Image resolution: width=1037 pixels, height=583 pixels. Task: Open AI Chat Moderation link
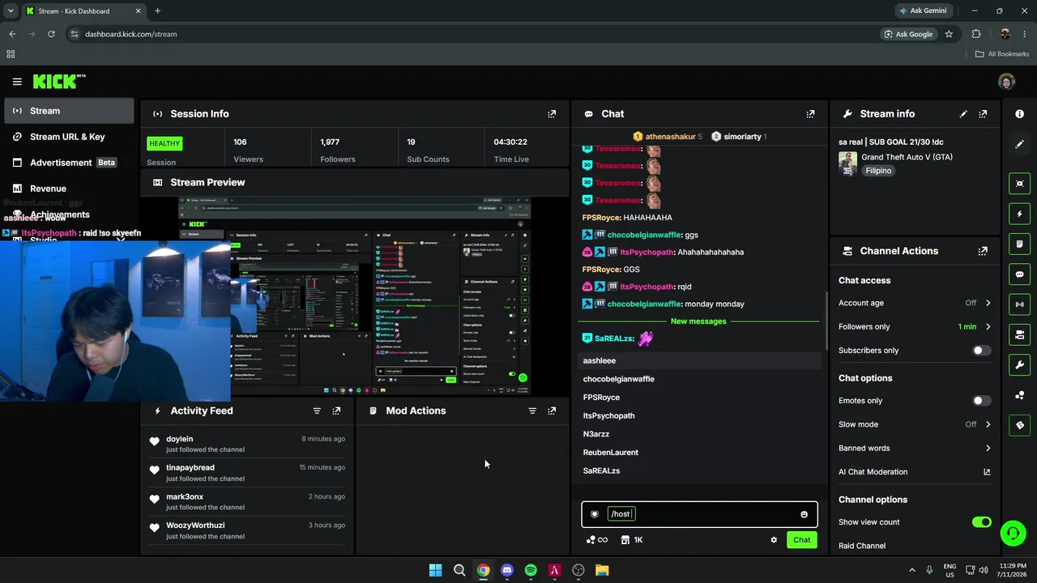click(x=915, y=472)
